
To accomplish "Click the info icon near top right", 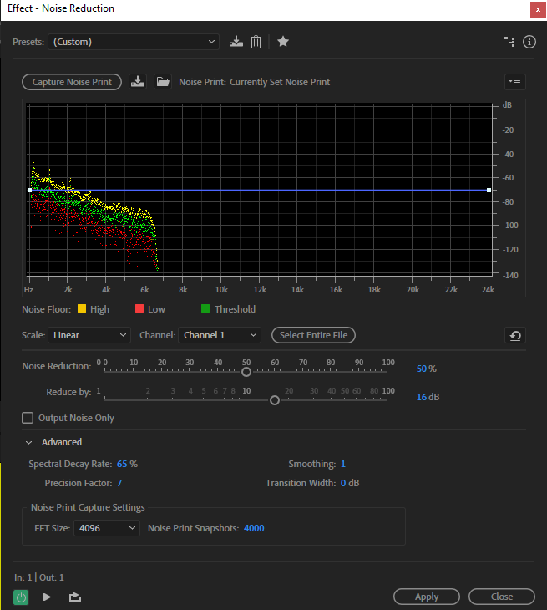I will pyautogui.click(x=529, y=42).
